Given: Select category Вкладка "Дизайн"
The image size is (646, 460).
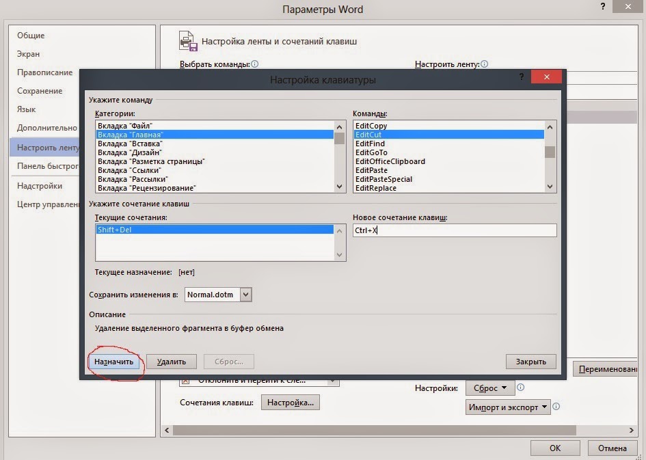Looking at the screenshot, I should tap(215, 152).
